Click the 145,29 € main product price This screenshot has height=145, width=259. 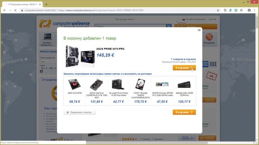tap(105, 55)
